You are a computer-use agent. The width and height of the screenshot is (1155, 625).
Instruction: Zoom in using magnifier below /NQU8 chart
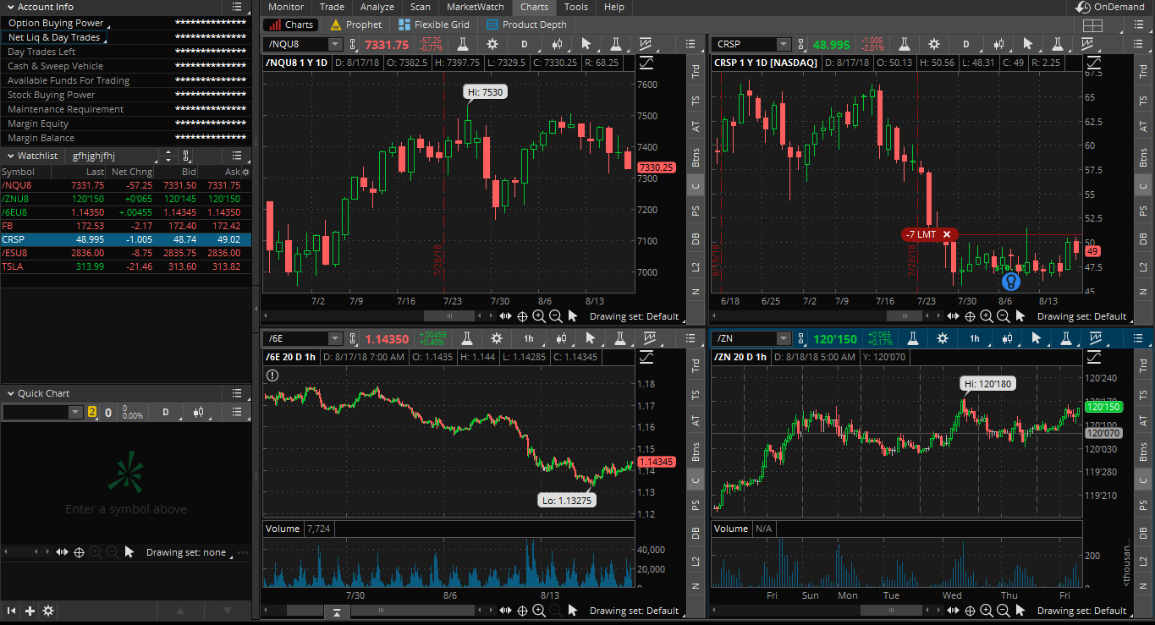point(538,316)
